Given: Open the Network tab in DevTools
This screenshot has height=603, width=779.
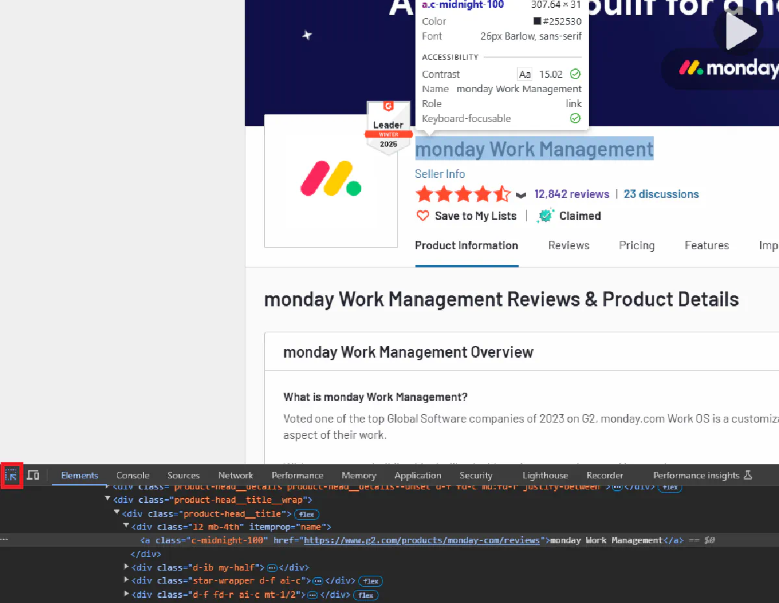Looking at the screenshot, I should [236, 475].
